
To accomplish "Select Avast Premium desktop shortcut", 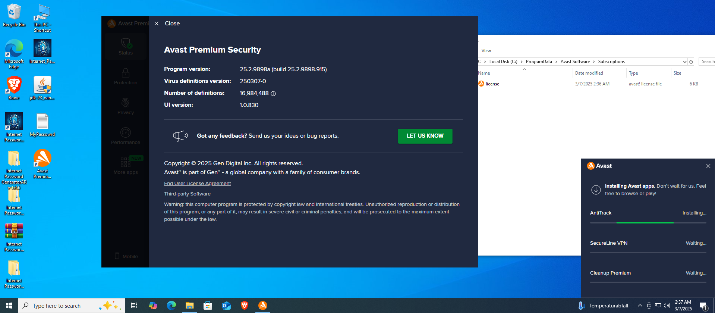I will pos(42,164).
